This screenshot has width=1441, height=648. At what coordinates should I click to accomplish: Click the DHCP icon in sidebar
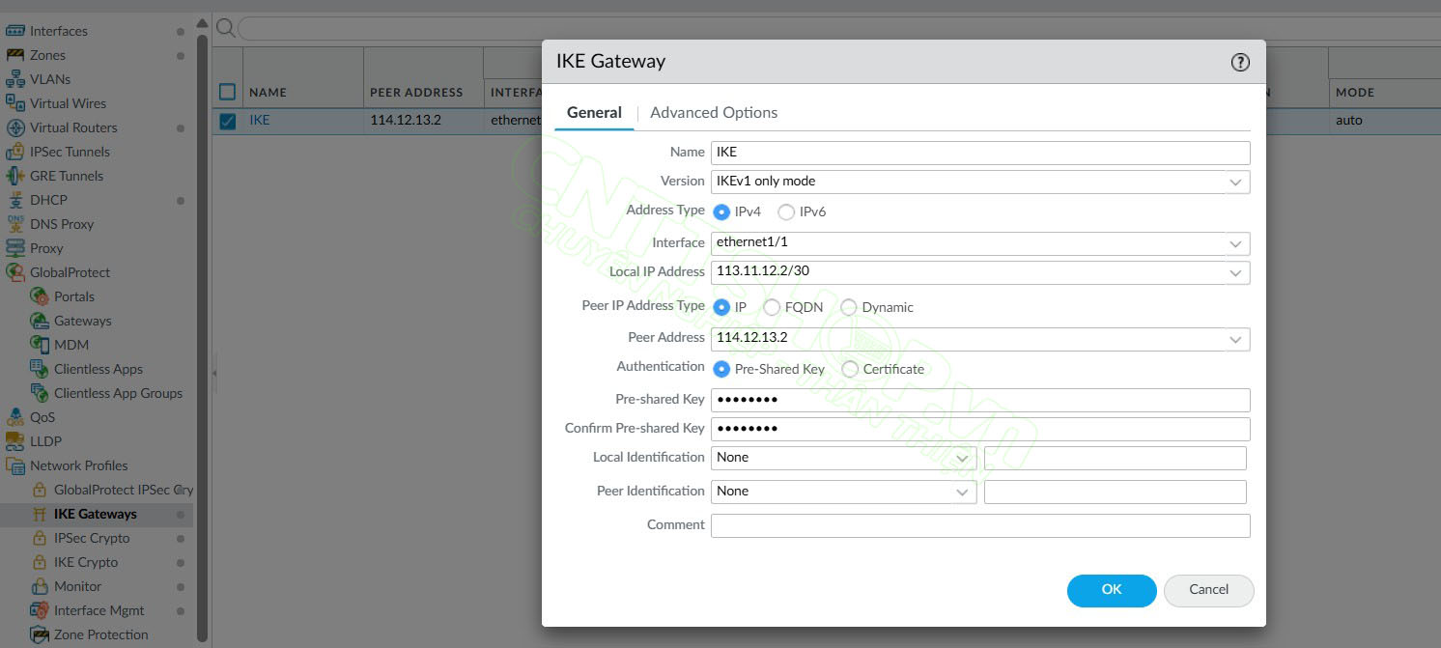tap(15, 200)
